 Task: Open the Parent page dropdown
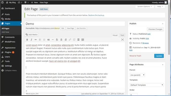pyautogui.click(x=137, y=75)
